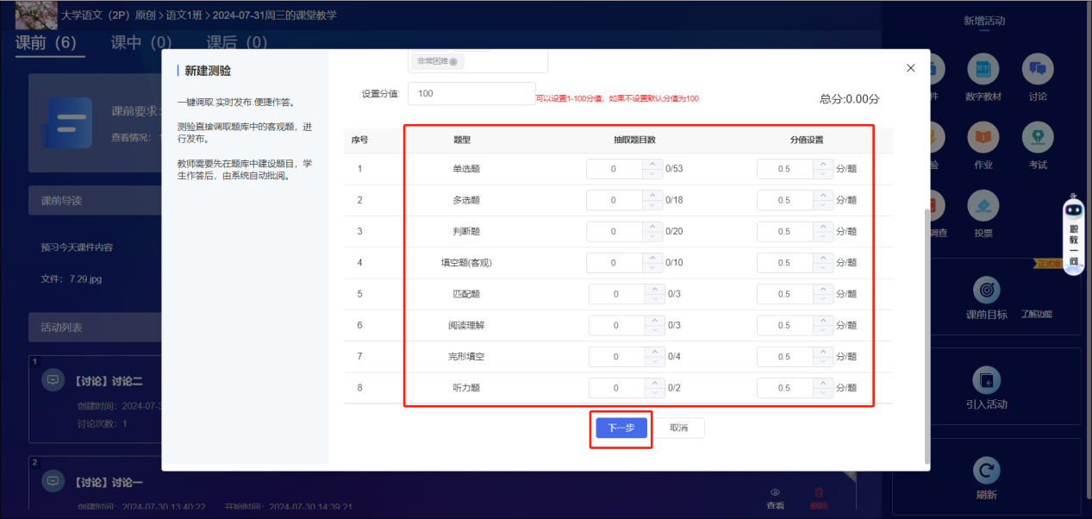Decrease 多选题 question count by one
Screen dimensions: 1092x519
pyautogui.click(x=652, y=205)
